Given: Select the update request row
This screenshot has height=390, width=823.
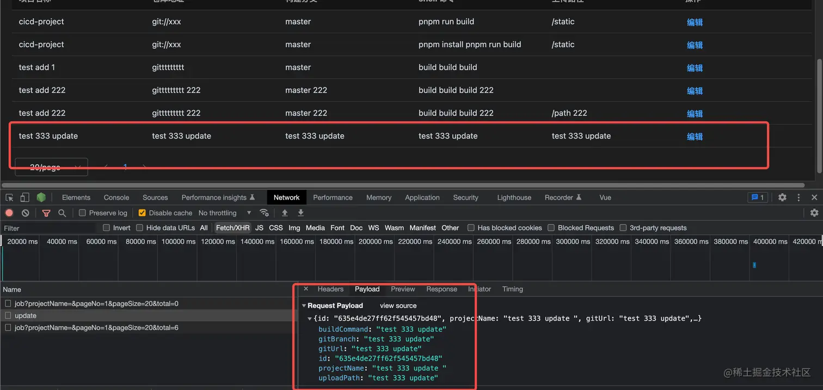Looking at the screenshot, I should coord(147,315).
